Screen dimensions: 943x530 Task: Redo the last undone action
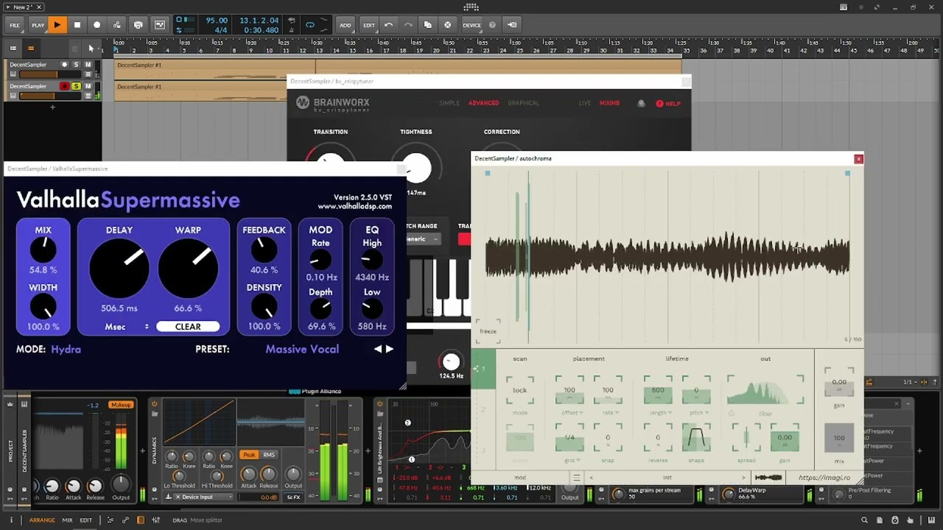click(408, 25)
